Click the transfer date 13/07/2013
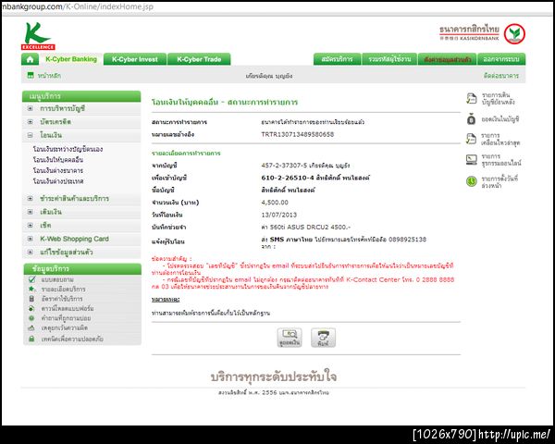555x444 pixels. [279, 215]
